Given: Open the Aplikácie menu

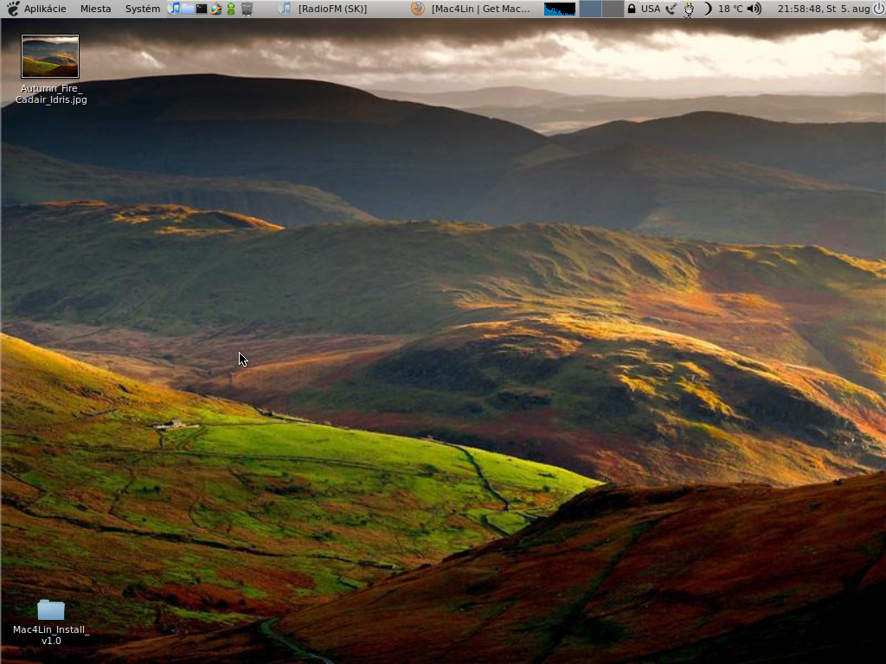Looking at the screenshot, I should tap(45, 9).
